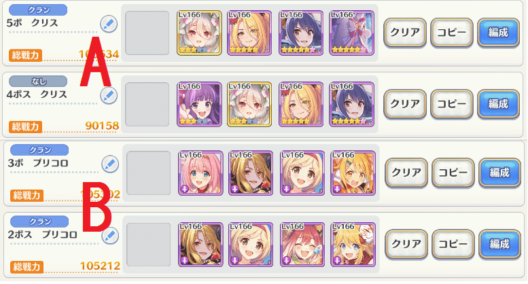The width and height of the screenshot is (528, 284).
Task: Click コピー button for 2ボス プリコロ party
Action: click(453, 244)
